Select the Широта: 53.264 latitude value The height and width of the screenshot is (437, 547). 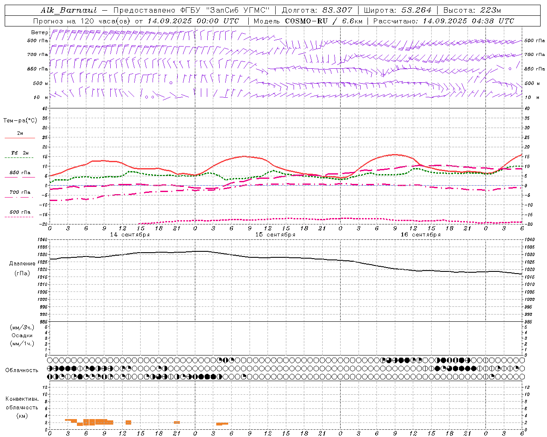(397, 10)
